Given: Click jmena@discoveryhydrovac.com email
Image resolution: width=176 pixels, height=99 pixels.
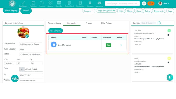Looking at the screenshot, I should (144, 33).
